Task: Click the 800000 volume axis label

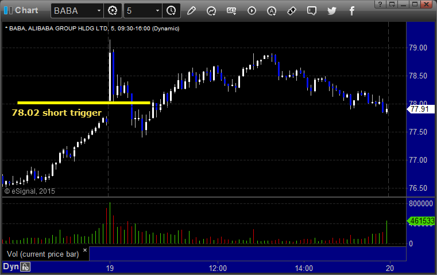Action: 420,203
